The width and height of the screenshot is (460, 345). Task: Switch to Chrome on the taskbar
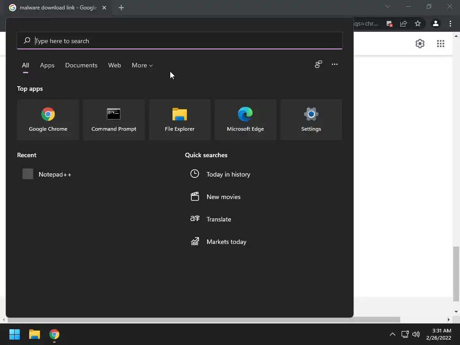(x=54, y=334)
